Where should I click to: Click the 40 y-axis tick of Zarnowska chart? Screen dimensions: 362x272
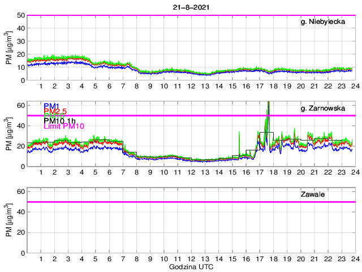pyautogui.click(x=21, y=126)
